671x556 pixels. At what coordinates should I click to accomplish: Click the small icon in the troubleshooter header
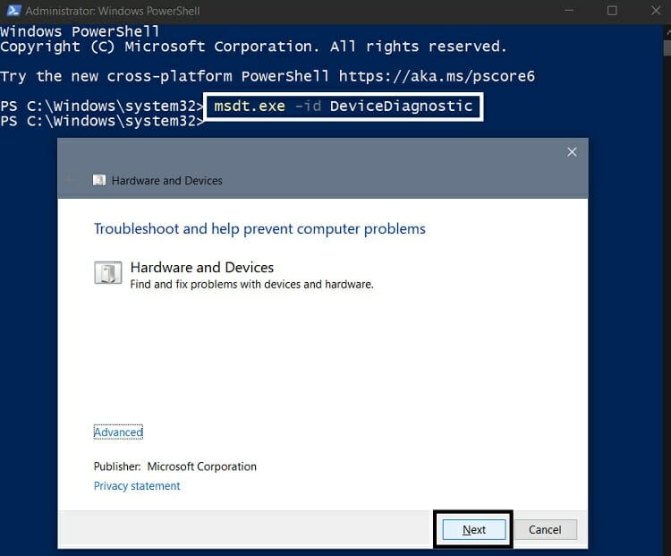pos(99,180)
